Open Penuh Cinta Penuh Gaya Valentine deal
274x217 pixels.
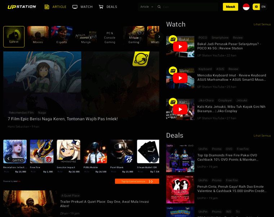[x=232, y=189]
